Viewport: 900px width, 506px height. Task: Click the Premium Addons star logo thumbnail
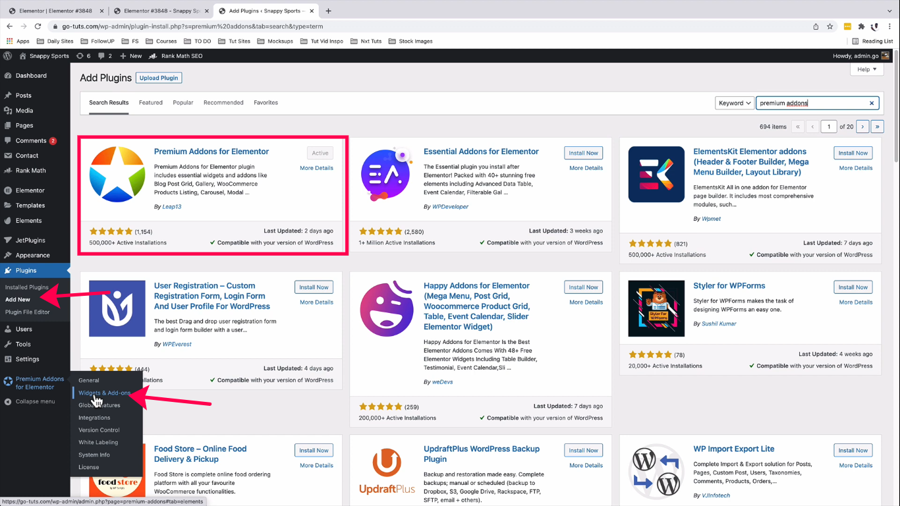[x=117, y=175]
